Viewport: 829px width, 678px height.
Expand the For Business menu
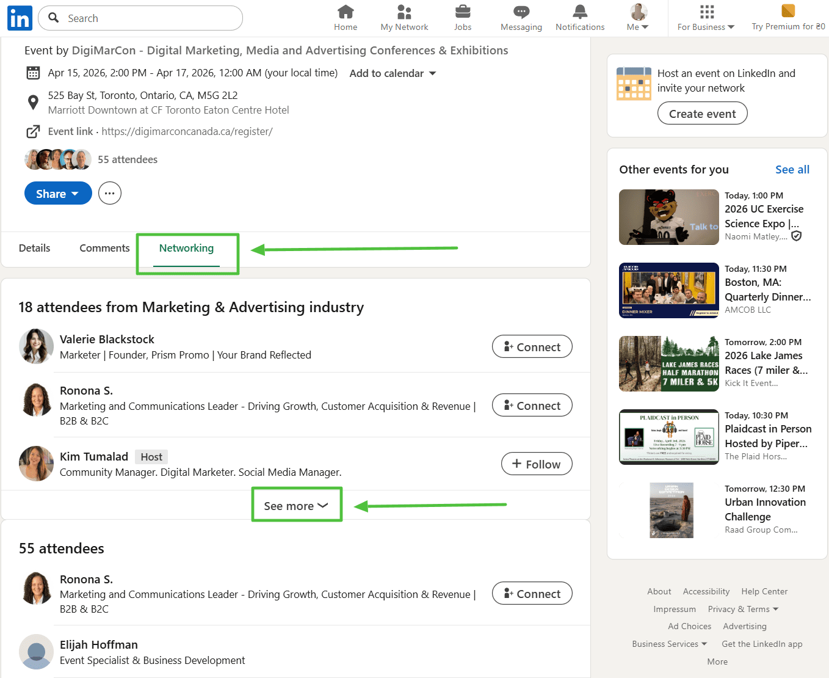coord(706,18)
